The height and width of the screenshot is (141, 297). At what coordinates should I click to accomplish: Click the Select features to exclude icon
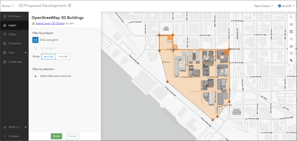click(36, 76)
